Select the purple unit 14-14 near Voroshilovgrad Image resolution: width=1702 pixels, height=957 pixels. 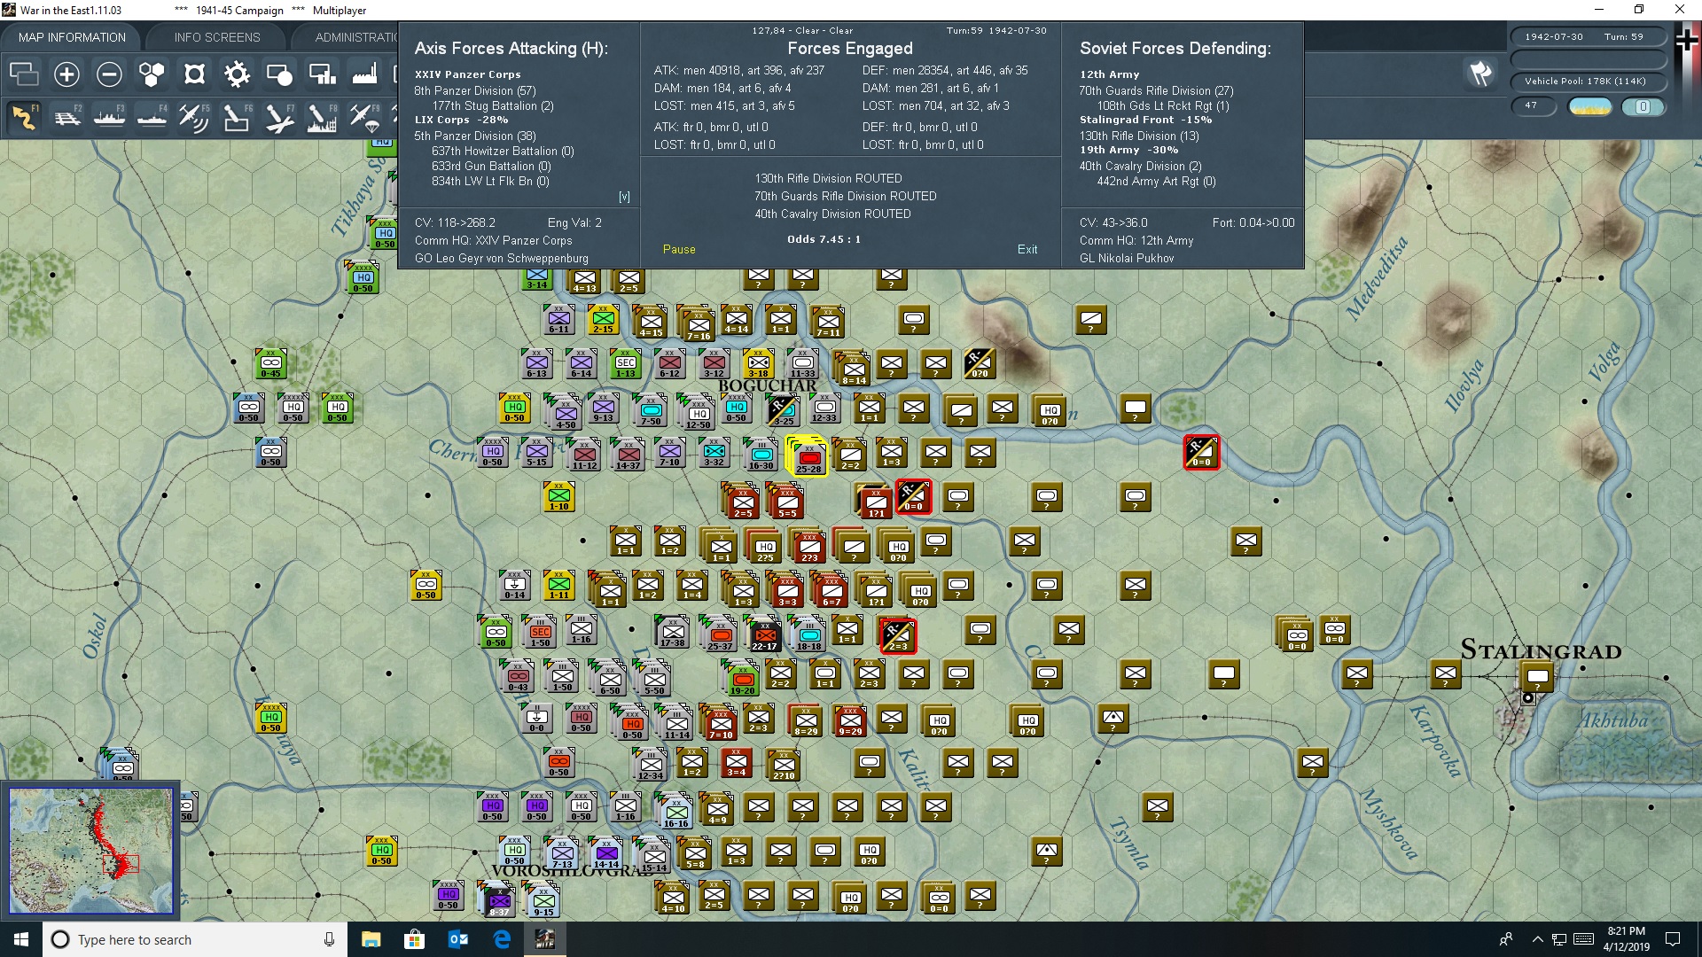pos(606,852)
